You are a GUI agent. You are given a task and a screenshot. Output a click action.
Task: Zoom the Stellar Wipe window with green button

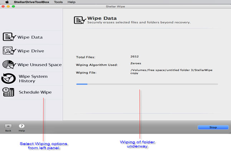tap(13, 6)
